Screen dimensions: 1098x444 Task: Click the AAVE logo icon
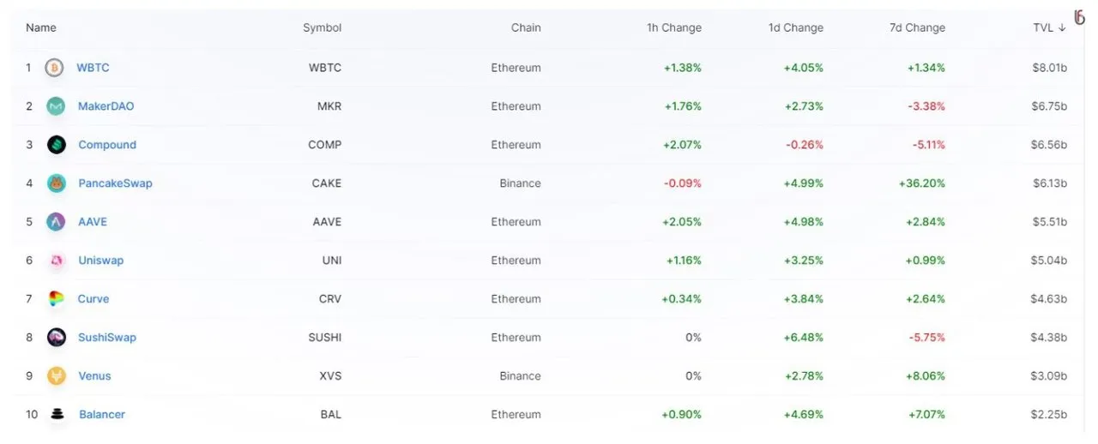[x=56, y=222]
